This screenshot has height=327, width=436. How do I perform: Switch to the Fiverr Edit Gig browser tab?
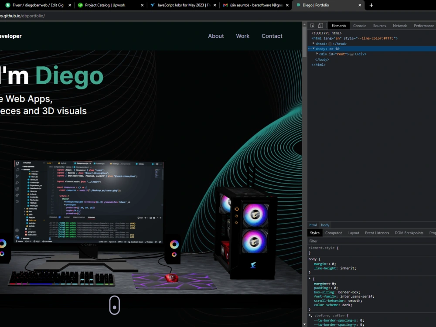click(x=38, y=5)
